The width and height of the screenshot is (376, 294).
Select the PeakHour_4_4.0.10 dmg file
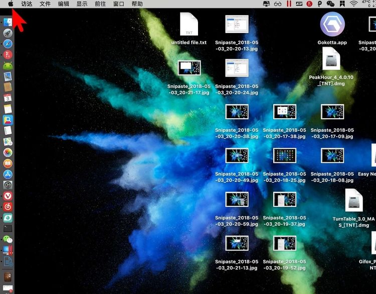click(x=331, y=59)
